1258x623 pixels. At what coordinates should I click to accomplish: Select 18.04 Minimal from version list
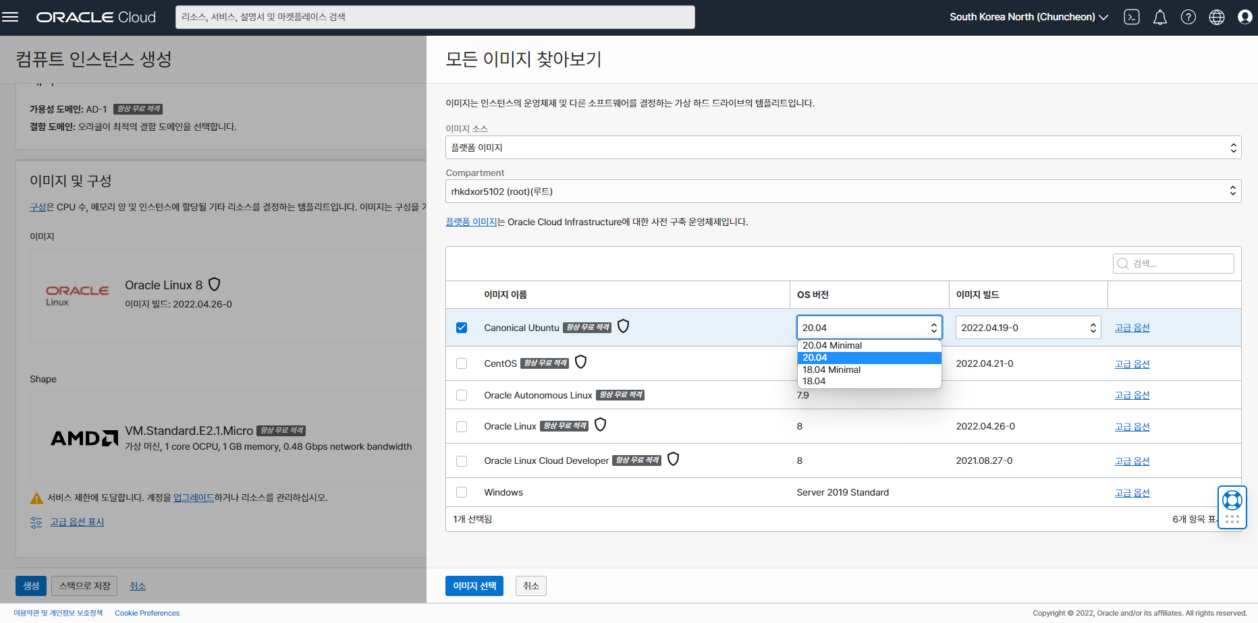[x=869, y=370]
